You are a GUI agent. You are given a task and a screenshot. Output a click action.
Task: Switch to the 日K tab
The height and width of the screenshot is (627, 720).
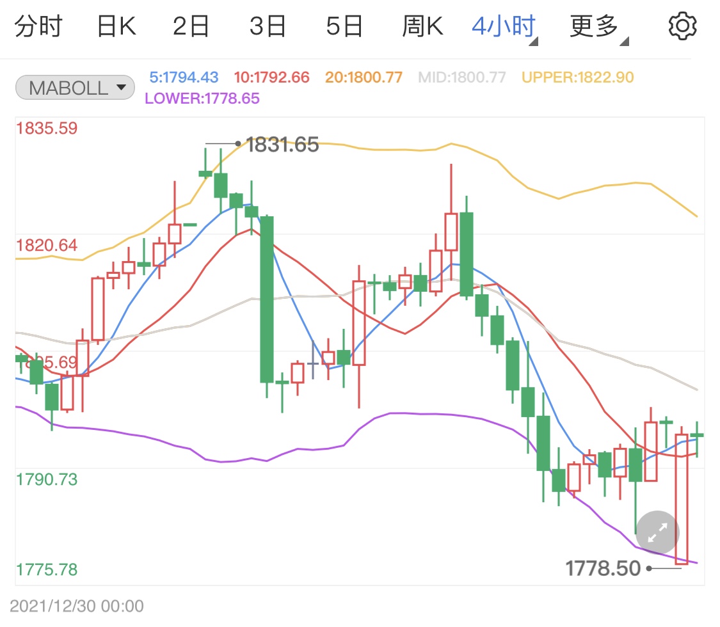coord(116,26)
